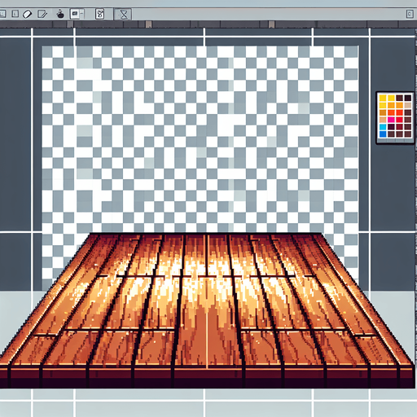The height and width of the screenshot is (417, 417).
Task: Pick the magenta pink palette swatch
Action: [x=391, y=120]
